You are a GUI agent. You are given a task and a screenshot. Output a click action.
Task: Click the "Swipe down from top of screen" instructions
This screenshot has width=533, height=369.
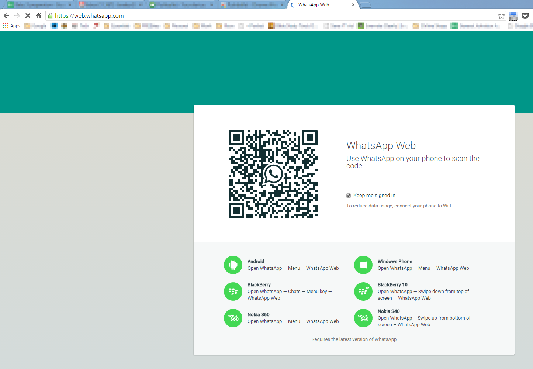(x=423, y=295)
